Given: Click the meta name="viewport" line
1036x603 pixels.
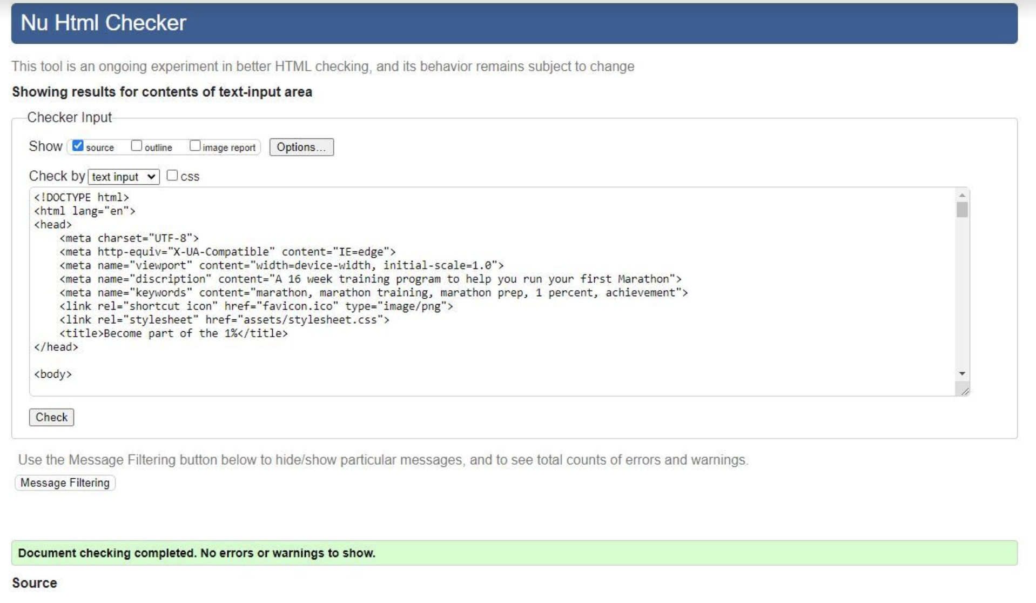Looking at the screenshot, I should tap(281, 265).
